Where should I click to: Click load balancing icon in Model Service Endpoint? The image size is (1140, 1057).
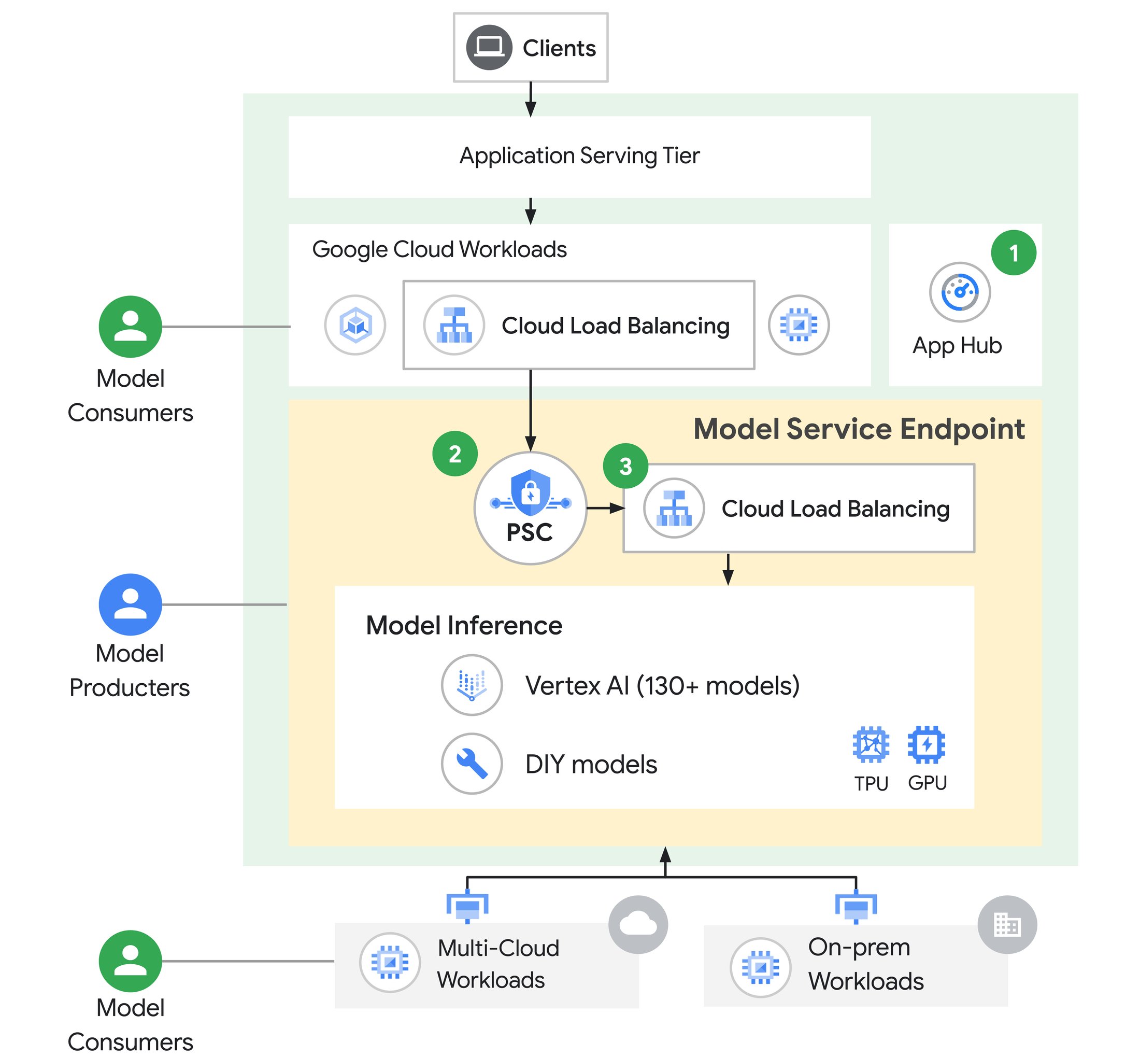tap(674, 508)
